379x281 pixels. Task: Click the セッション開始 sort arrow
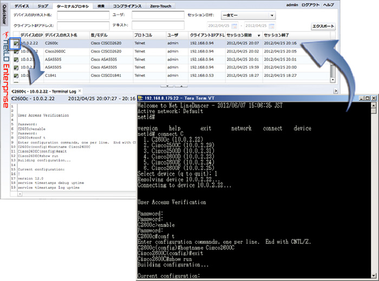point(259,36)
